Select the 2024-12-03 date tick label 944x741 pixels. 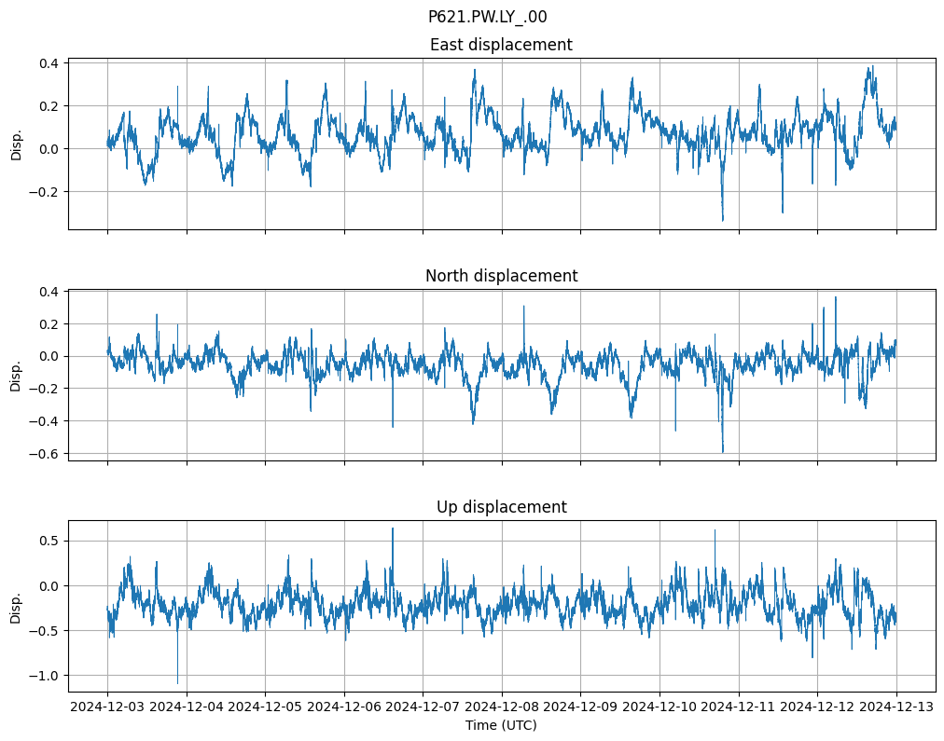click(x=107, y=707)
